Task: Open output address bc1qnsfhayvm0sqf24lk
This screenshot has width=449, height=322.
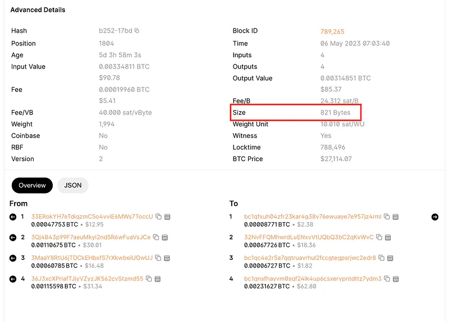Action: 313,279
